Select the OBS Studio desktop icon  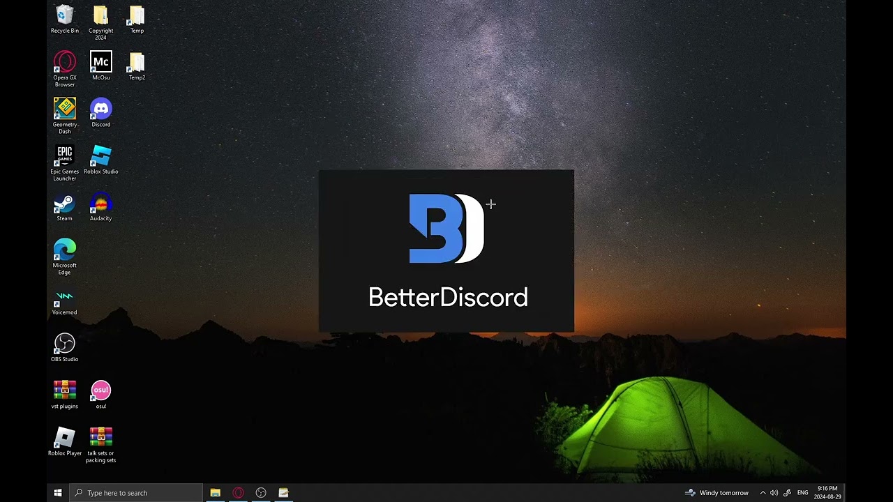click(x=64, y=347)
